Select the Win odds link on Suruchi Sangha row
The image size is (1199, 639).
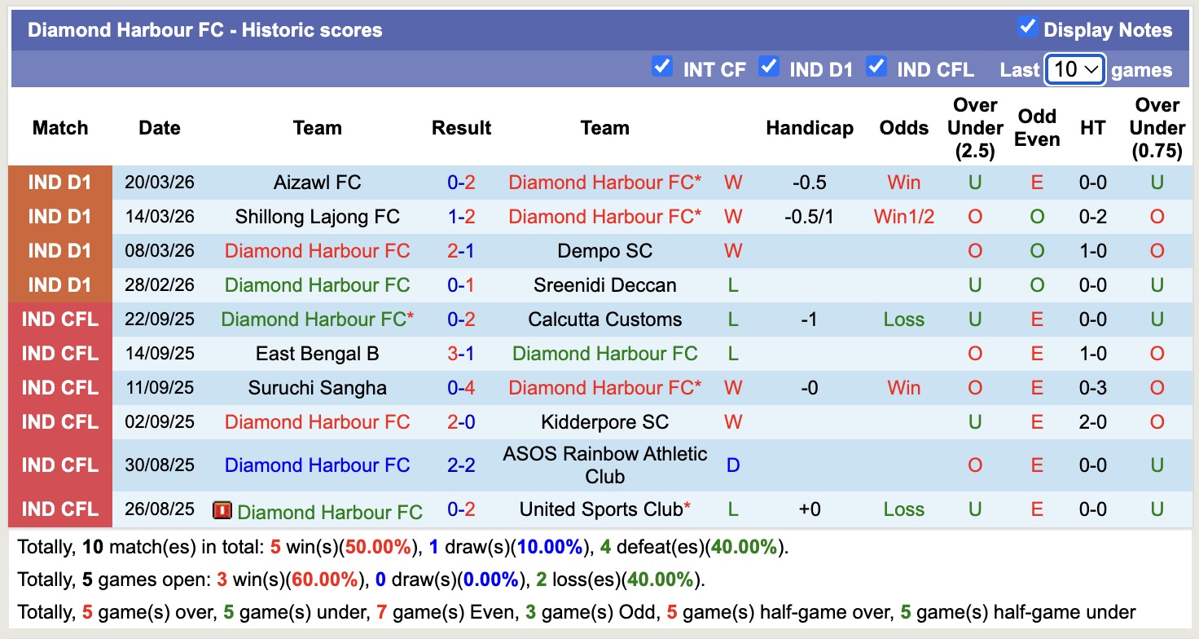coord(903,387)
